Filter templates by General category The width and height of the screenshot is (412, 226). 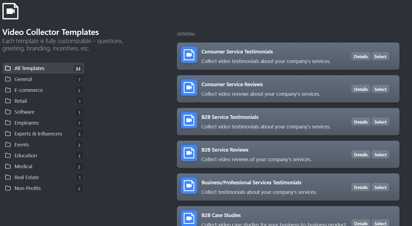[x=43, y=79]
